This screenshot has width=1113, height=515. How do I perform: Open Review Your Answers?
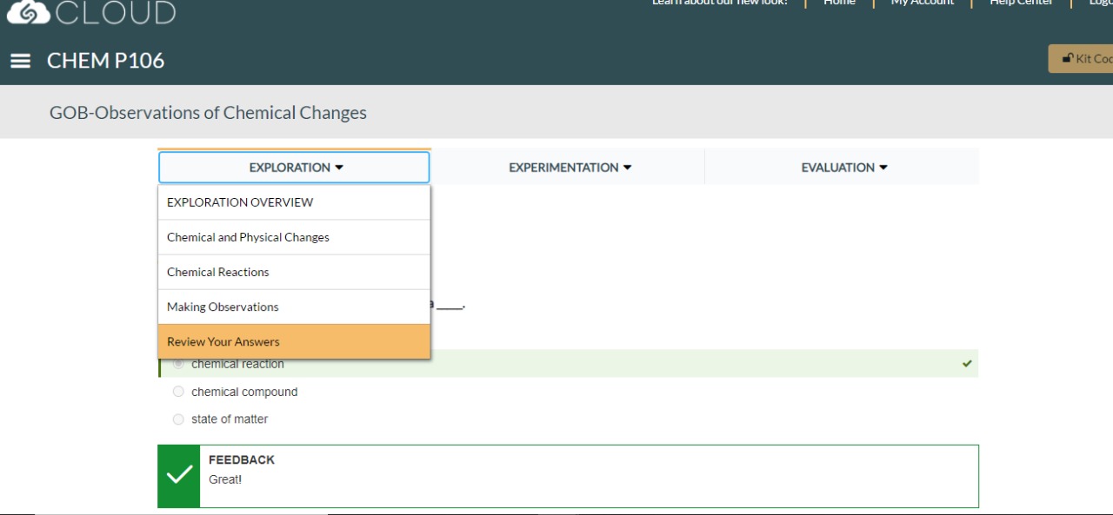223,341
